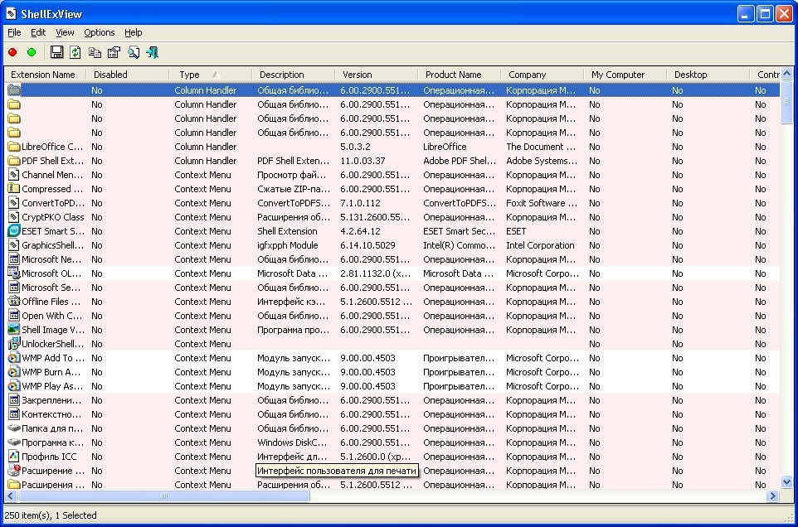Open the View menu
The width and height of the screenshot is (798, 527).
pyautogui.click(x=65, y=32)
